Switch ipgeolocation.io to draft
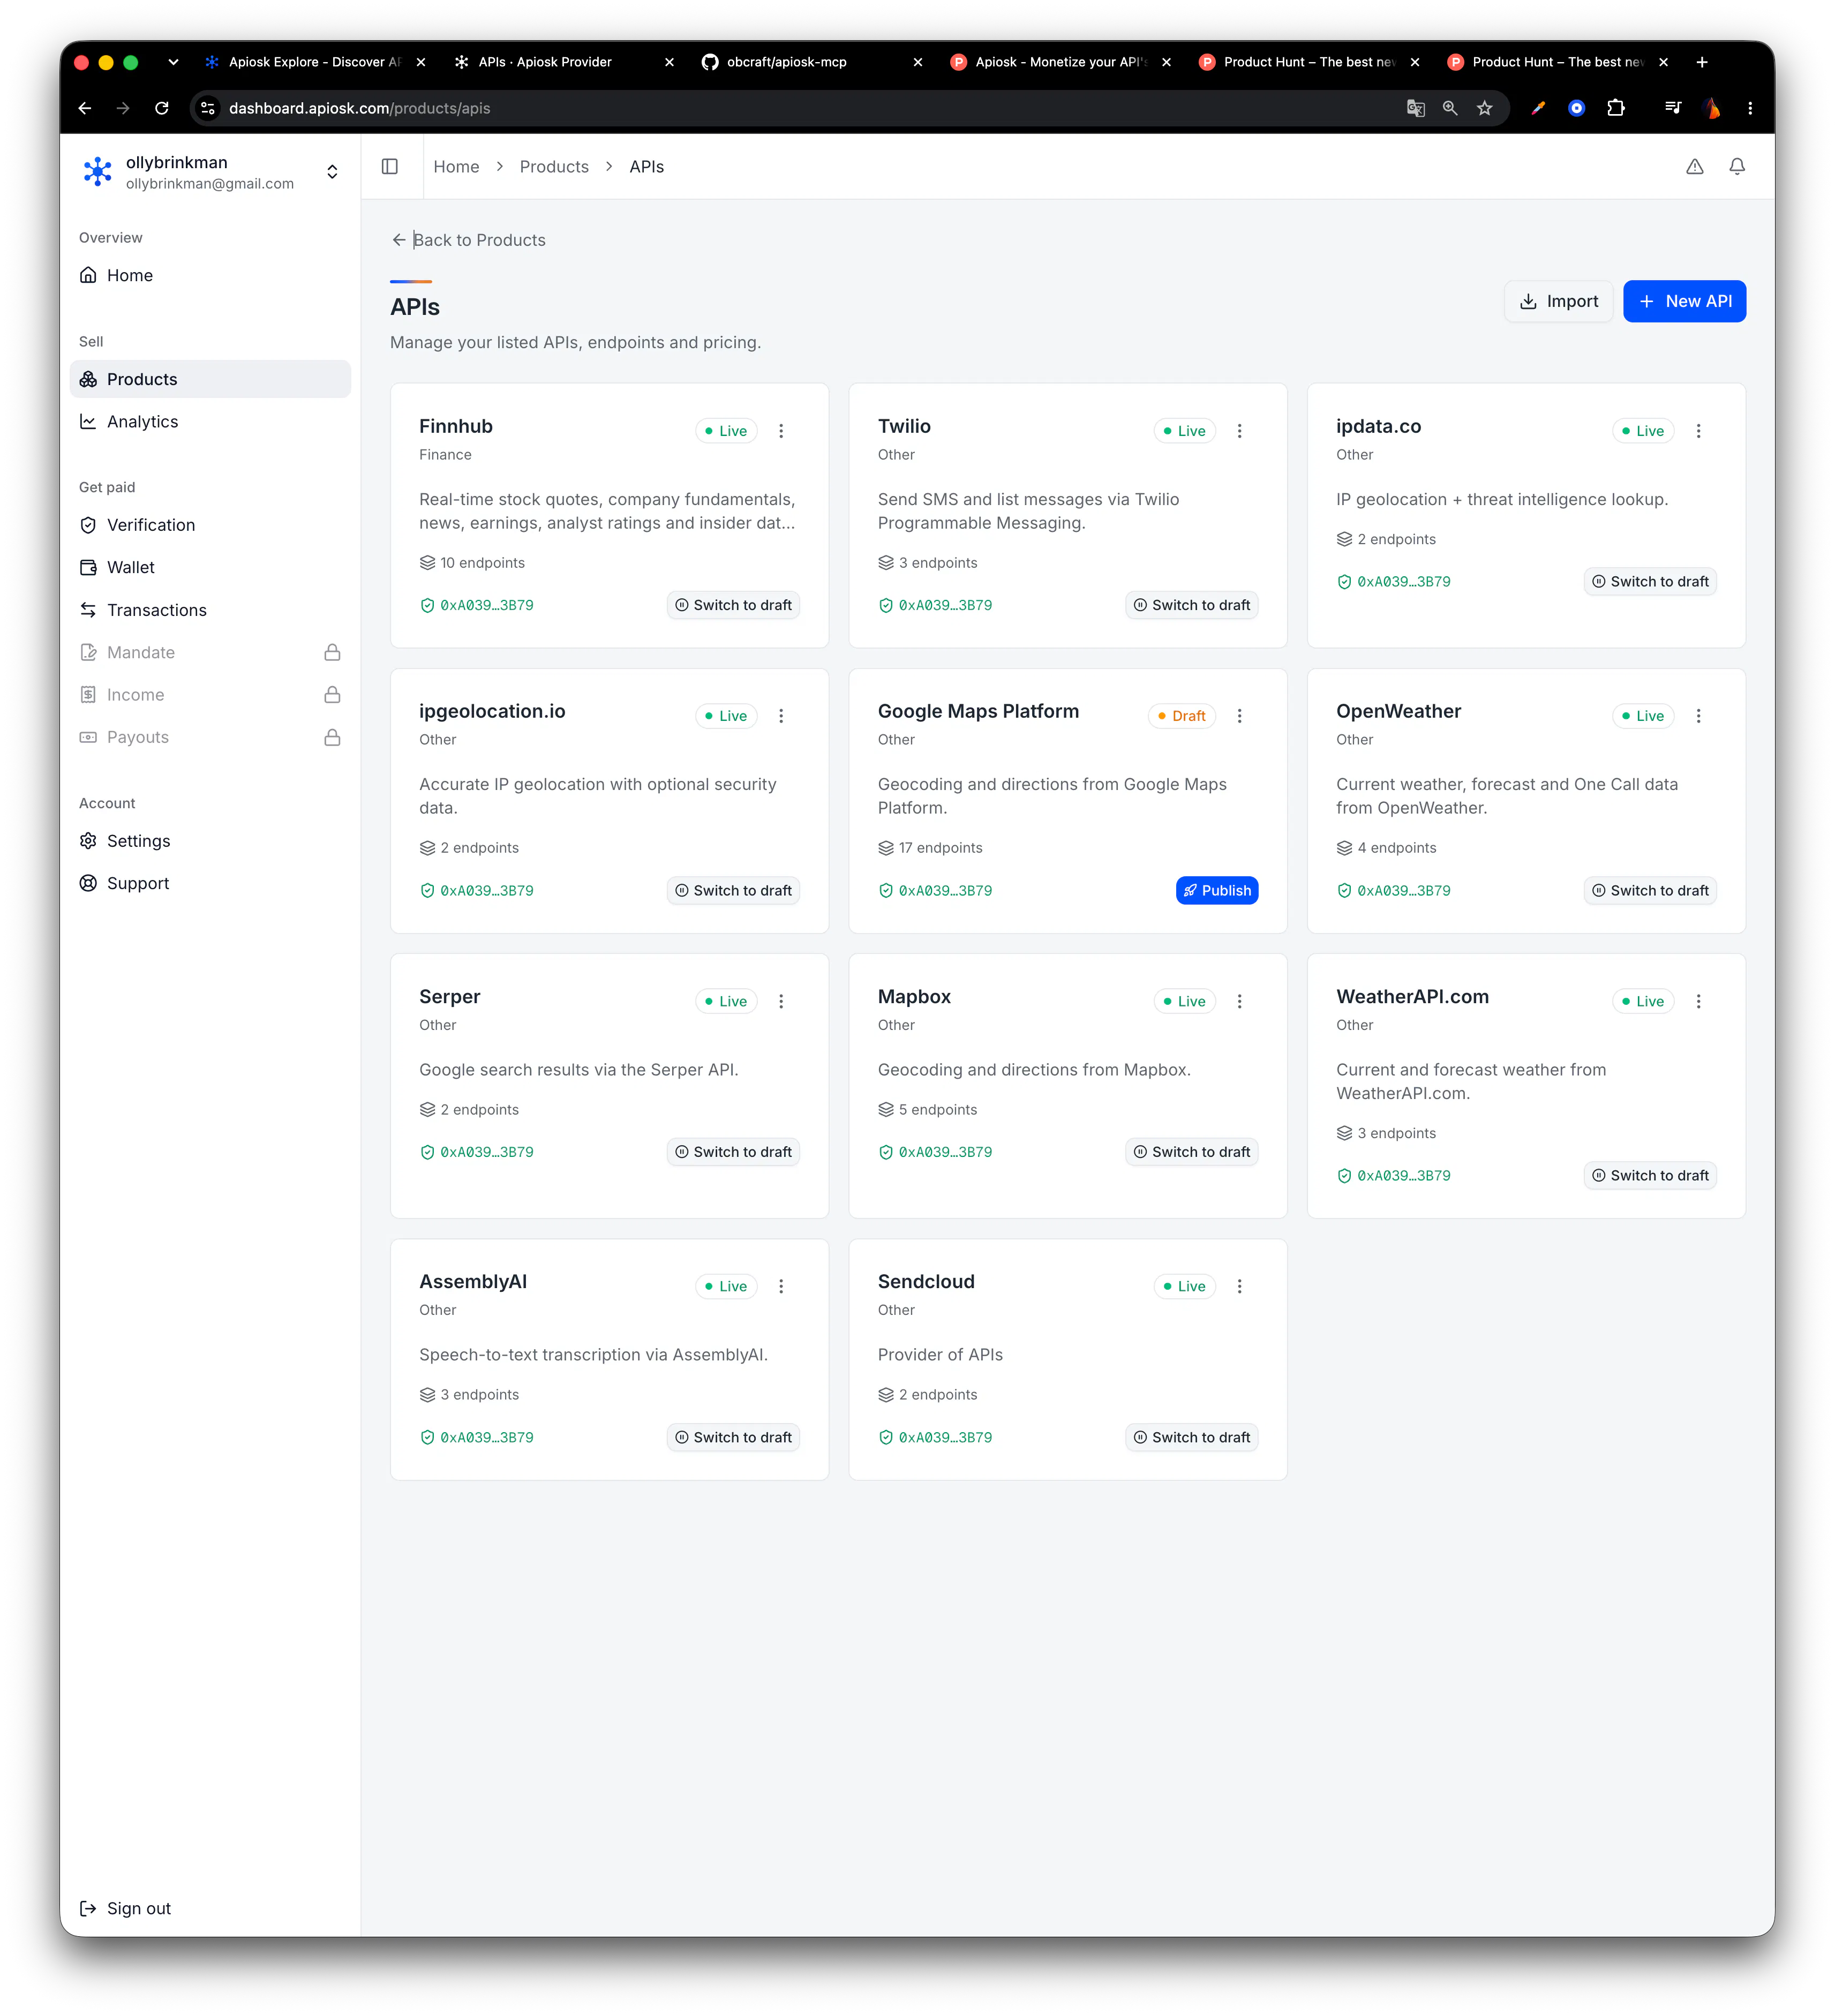The width and height of the screenshot is (1835, 2016). (733, 890)
